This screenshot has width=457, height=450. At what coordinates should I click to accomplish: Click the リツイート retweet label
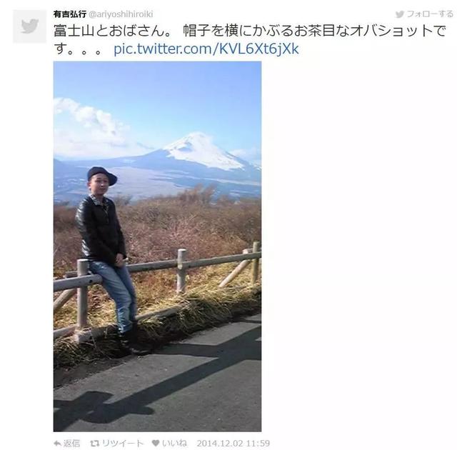point(123,444)
